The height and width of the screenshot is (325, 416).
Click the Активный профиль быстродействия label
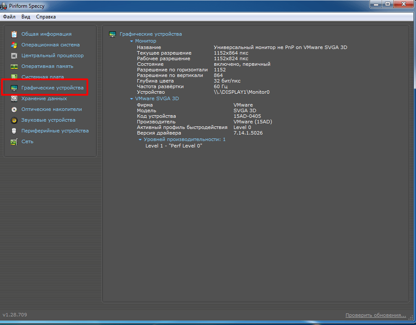click(182, 127)
